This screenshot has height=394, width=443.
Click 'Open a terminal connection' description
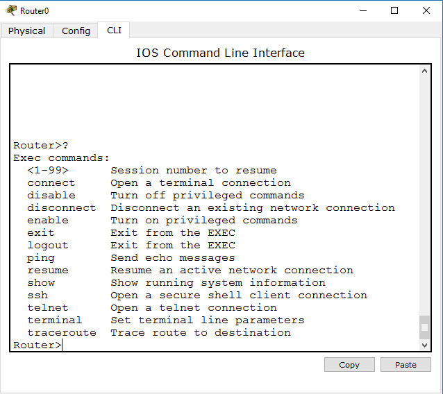click(x=201, y=182)
